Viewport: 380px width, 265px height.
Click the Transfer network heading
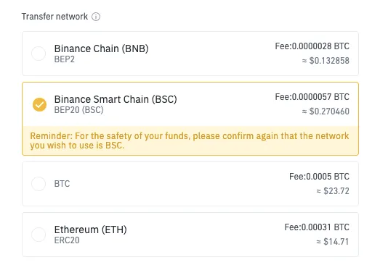(x=54, y=17)
